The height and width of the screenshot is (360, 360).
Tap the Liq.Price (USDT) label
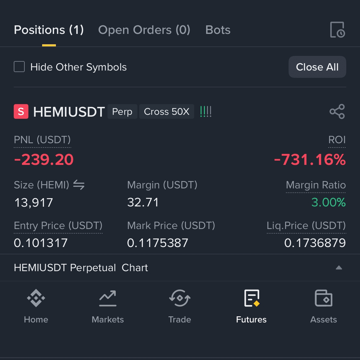pyautogui.click(x=306, y=226)
